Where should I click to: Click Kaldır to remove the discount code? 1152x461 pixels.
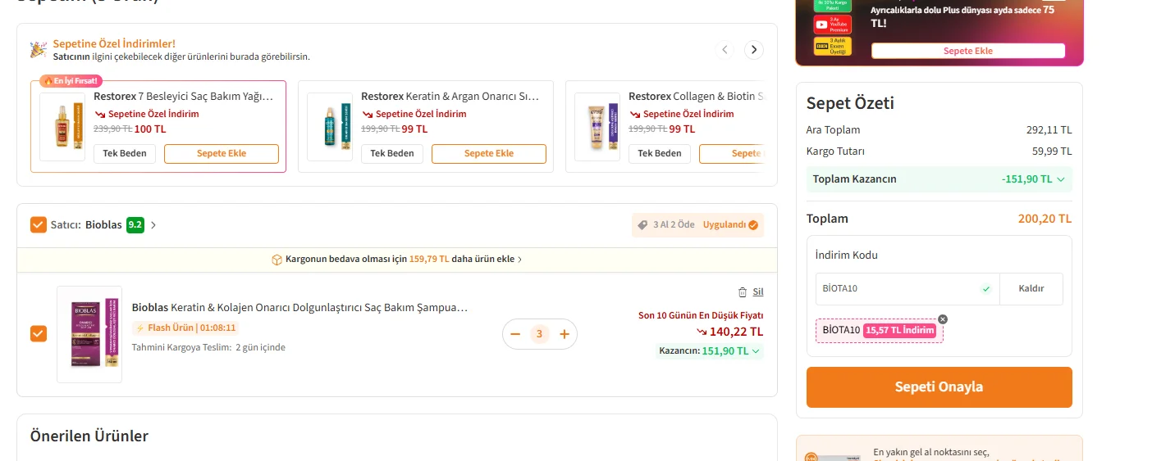point(1031,289)
